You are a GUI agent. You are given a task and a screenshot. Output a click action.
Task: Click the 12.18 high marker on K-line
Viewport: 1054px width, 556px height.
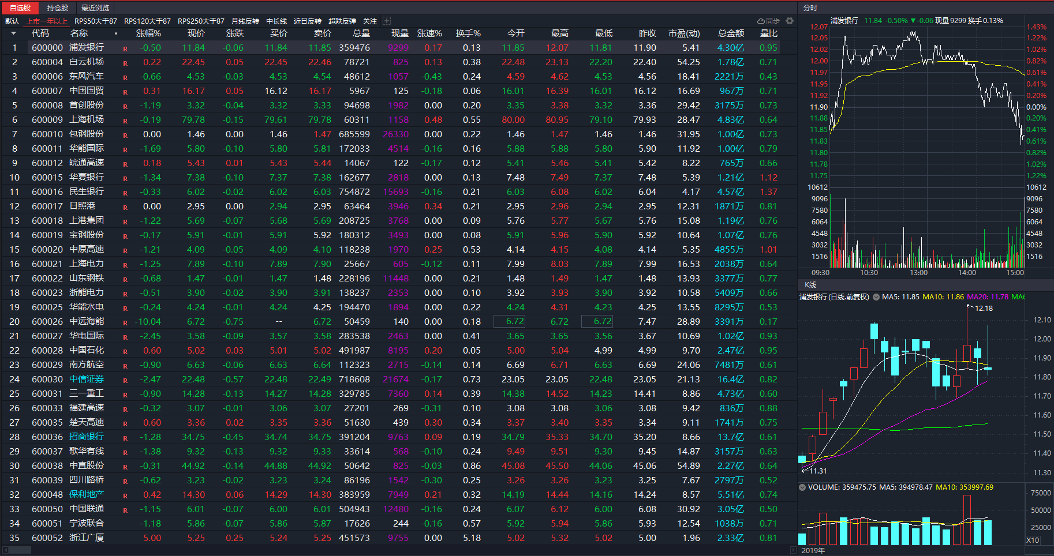pyautogui.click(x=984, y=309)
